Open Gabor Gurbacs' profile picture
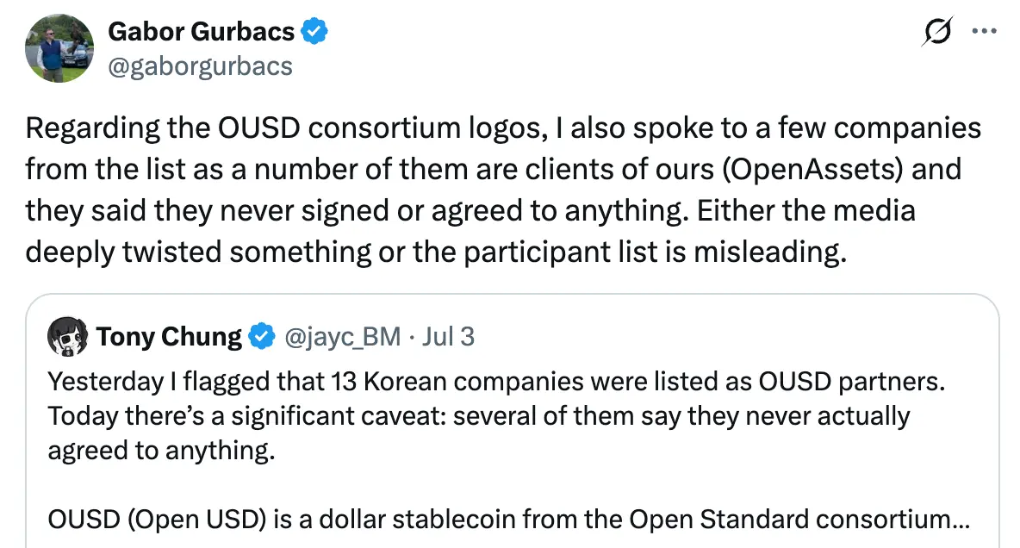This screenshot has height=548, width=1020. (x=59, y=48)
